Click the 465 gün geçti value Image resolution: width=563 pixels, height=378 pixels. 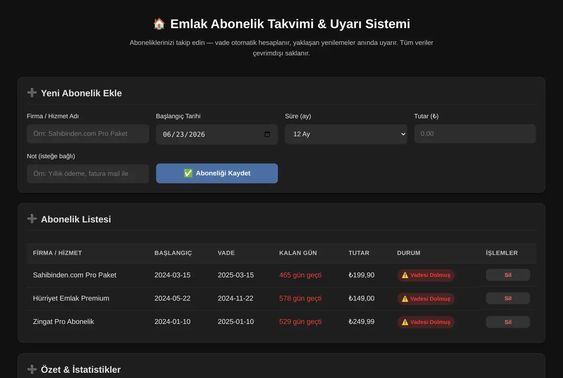(x=300, y=275)
